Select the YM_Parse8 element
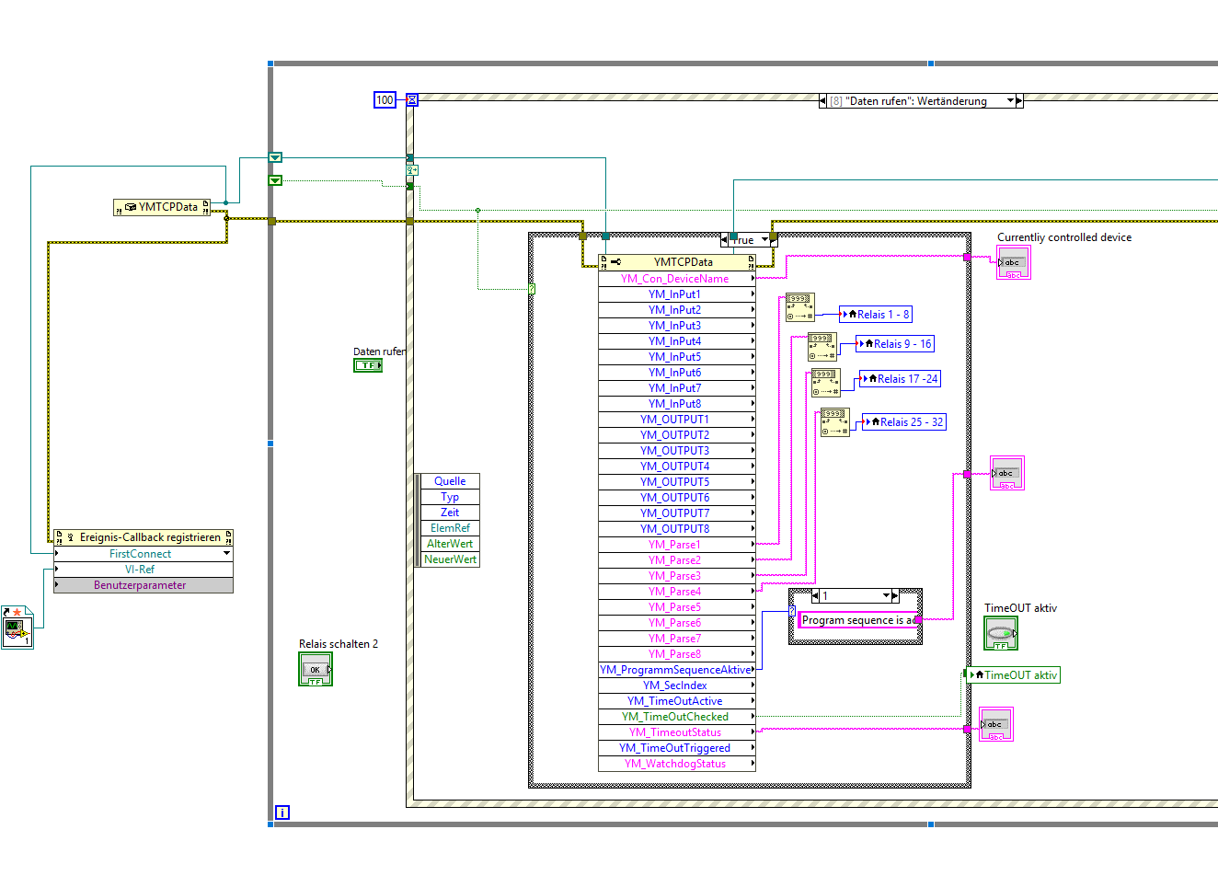Screen dimensions: 1218x887 [677, 654]
